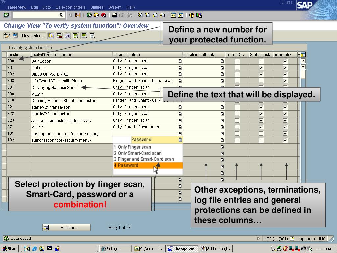337x253 pixels.
Task: Uncheck Glob.check for bioLock row
Action: (261, 68)
